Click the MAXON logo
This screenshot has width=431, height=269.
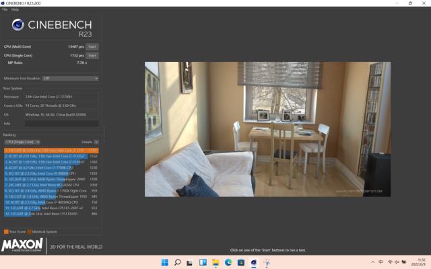pyautogui.click(x=22, y=245)
